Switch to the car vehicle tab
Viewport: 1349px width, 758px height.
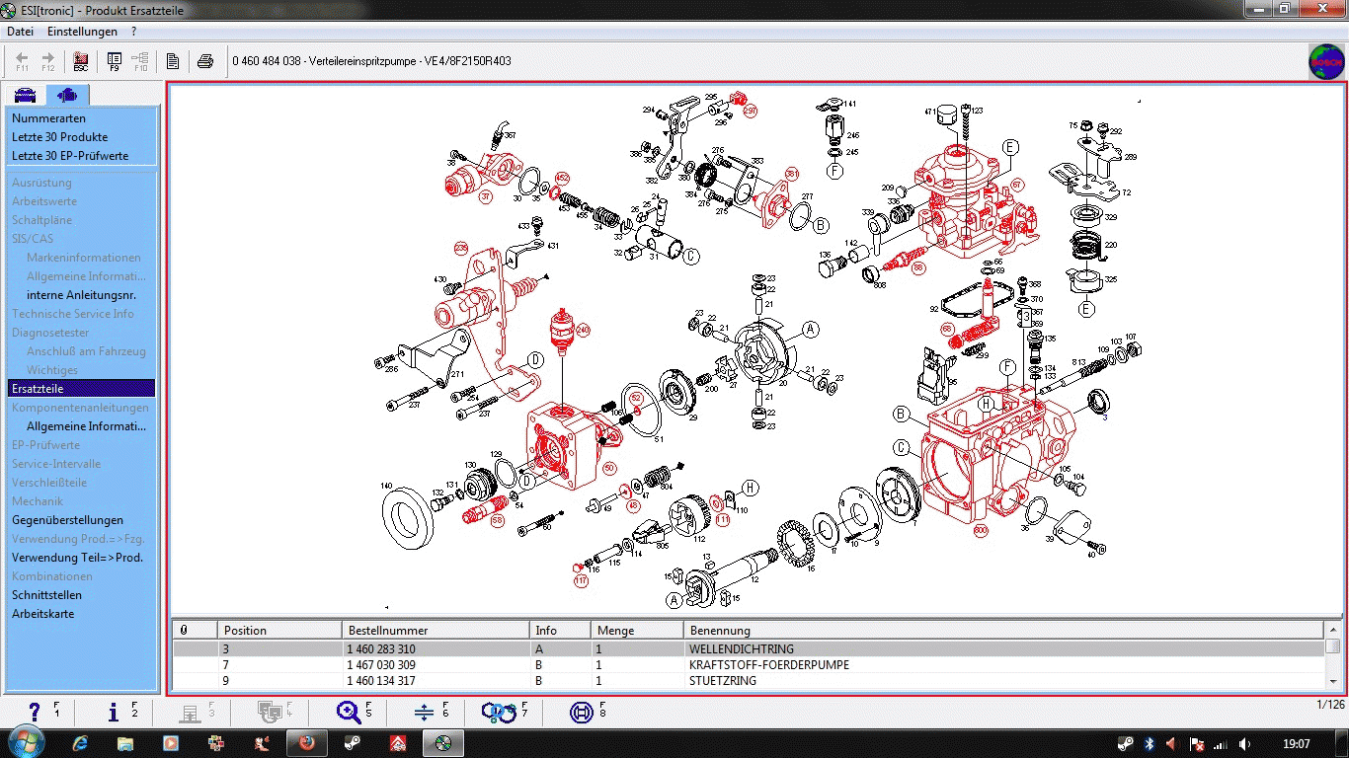[25, 95]
